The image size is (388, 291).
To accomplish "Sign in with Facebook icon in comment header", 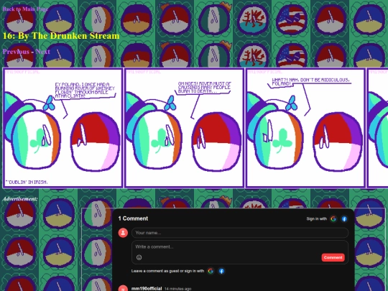I will coord(344,218).
